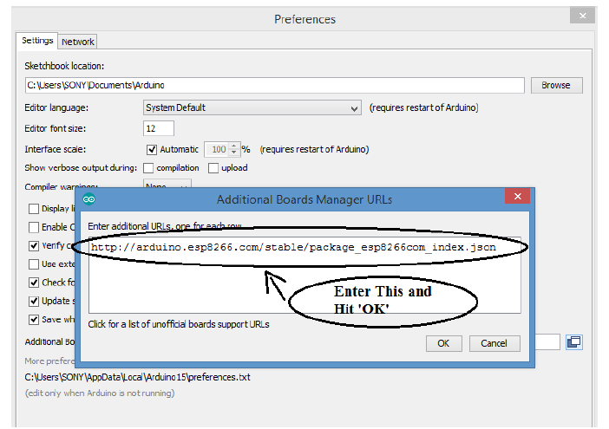This screenshot has height=429, width=609.
Task: Click the Arduino logo in URLs dialog title
Action: pos(89,199)
